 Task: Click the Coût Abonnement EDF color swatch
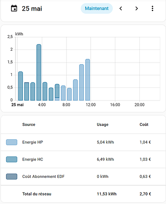point(11,177)
